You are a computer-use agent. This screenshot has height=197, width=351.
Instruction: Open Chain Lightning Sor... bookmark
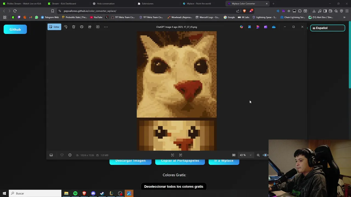click(x=293, y=17)
